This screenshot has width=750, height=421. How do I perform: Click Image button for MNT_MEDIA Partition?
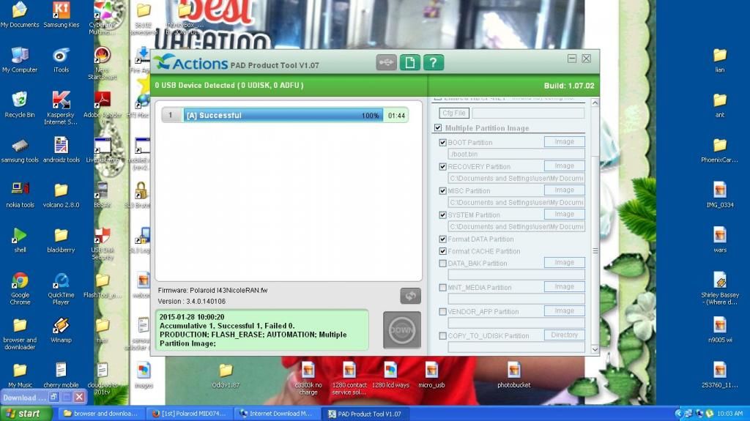pos(565,286)
